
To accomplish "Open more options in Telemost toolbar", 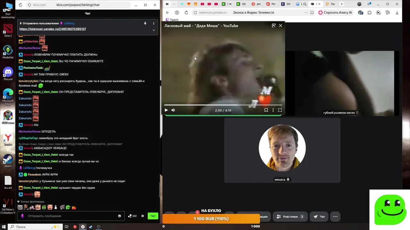I will 335,217.
